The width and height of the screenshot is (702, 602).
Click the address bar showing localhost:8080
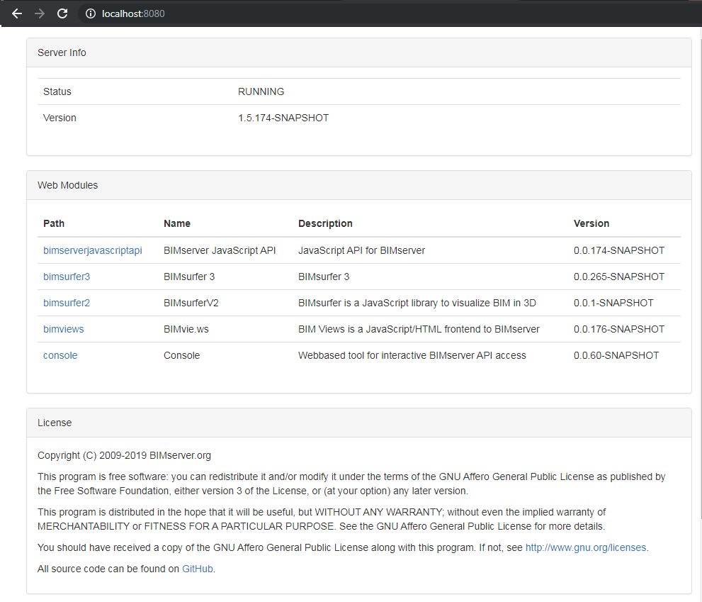coord(136,13)
